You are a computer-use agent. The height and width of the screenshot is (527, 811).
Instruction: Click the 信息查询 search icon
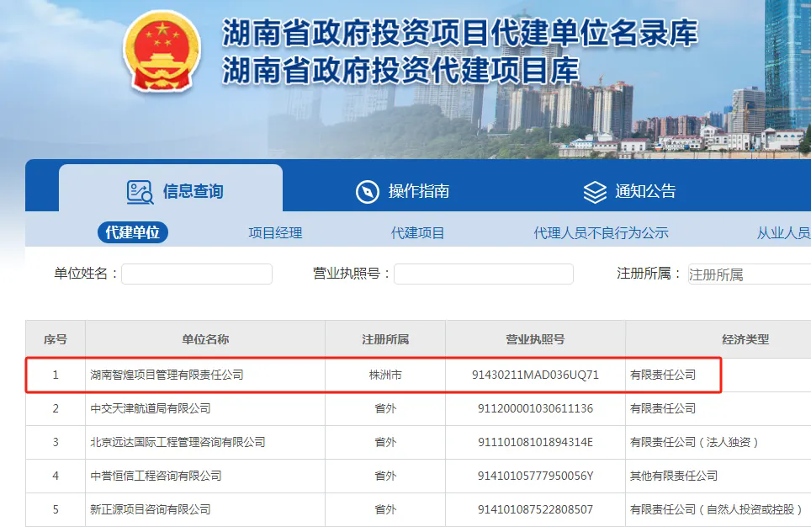click(140, 192)
